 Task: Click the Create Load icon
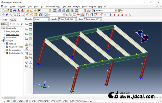[x=26, y=24]
